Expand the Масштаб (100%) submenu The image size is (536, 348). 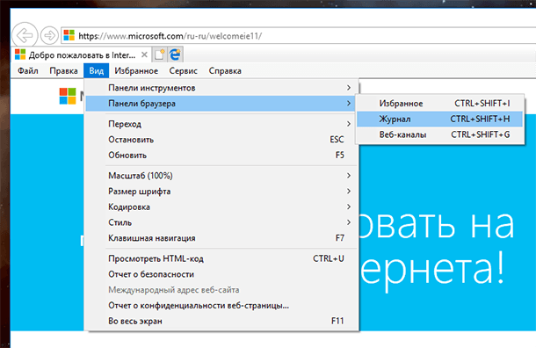click(x=221, y=176)
